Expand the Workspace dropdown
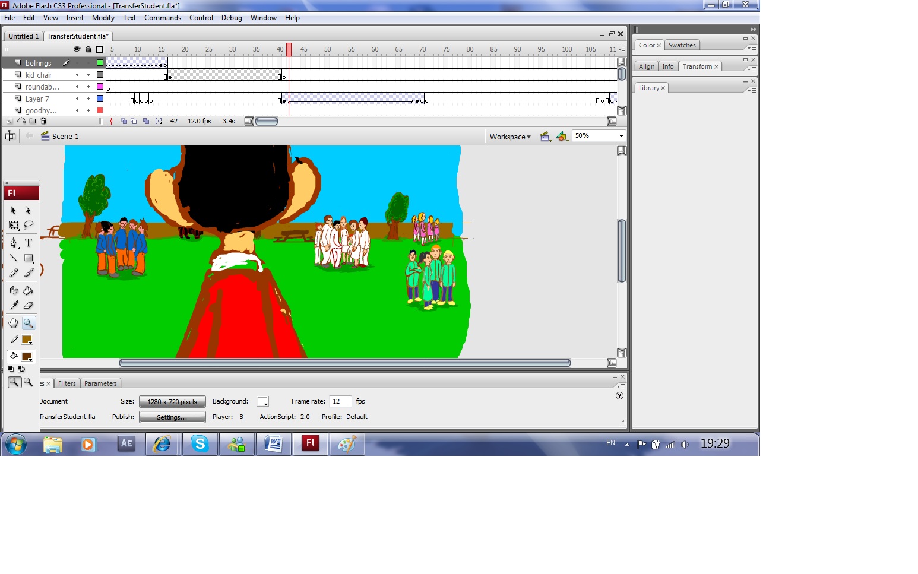918x574 pixels. (x=510, y=137)
